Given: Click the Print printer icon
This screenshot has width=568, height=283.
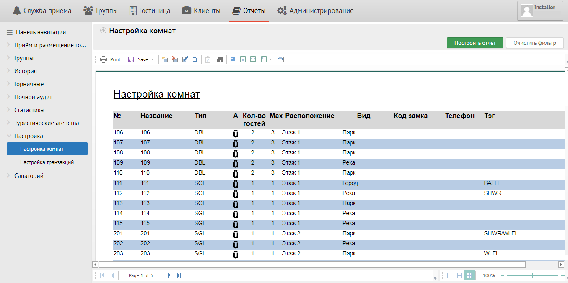Looking at the screenshot, I should tap(104, 59).
